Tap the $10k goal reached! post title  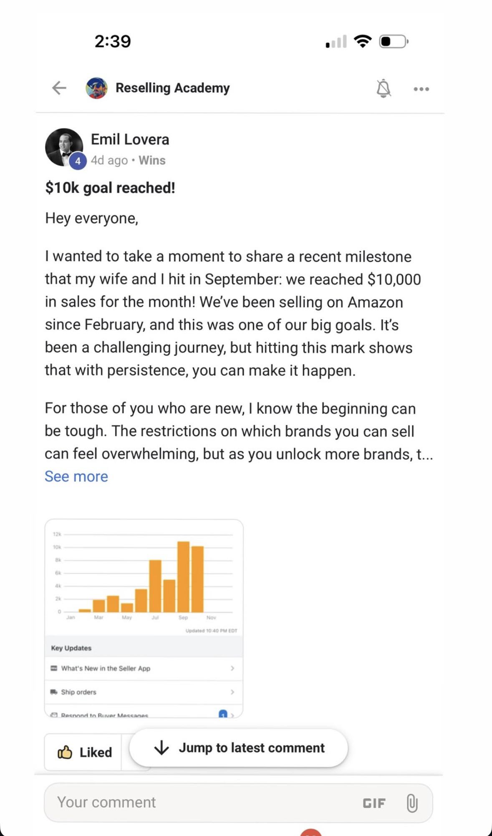pos(110,188)
